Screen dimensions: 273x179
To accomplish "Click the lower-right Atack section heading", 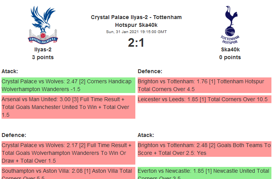I will coord(146,135).
